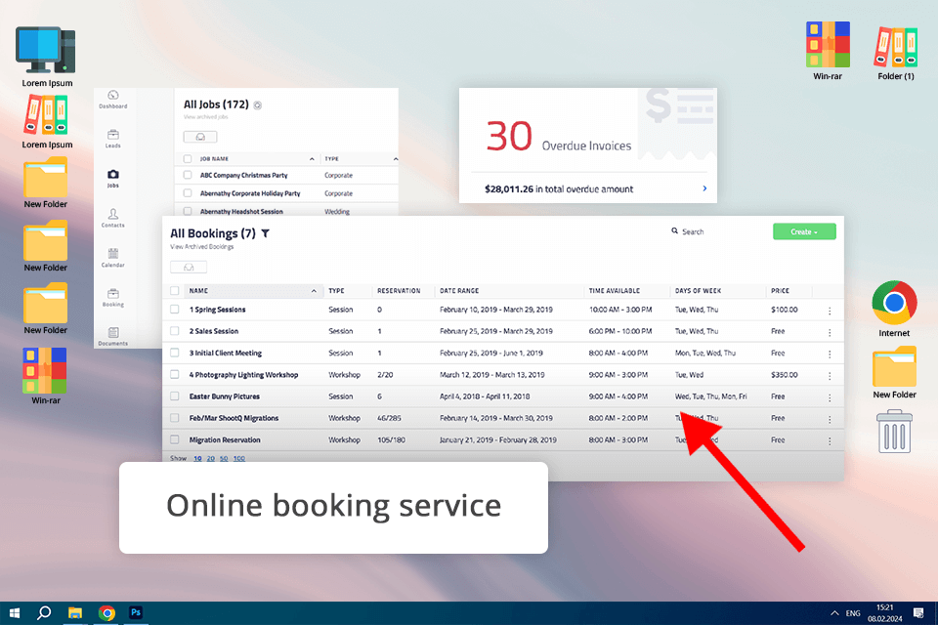Sort bookings by Type header
Image resolution: width=938 pixels, height=625 pixels.
pos(336,291)
